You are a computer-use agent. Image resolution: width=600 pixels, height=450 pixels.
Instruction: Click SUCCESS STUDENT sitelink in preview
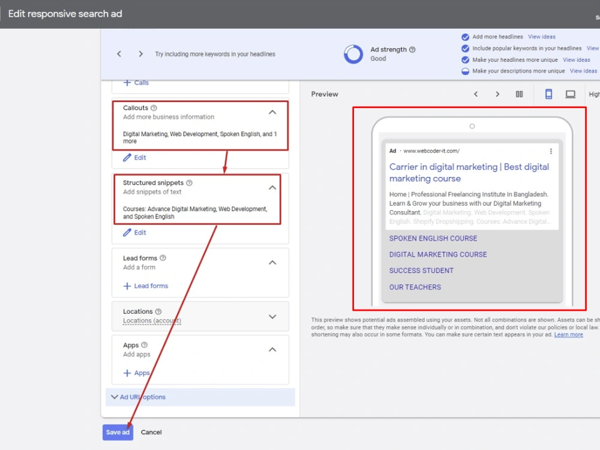pos(421,271)
